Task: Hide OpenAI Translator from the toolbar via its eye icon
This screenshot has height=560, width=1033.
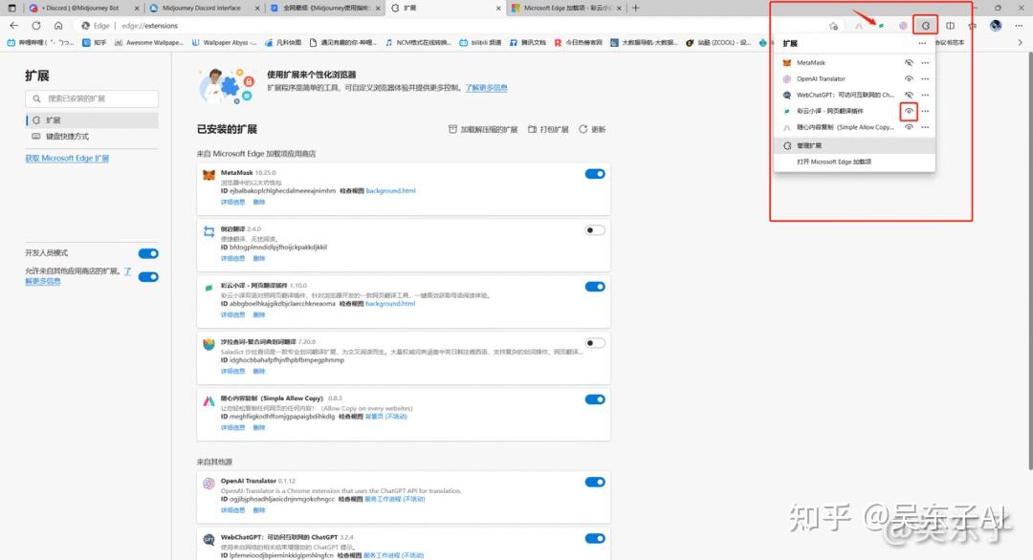Action: click(x=909, y=79)
